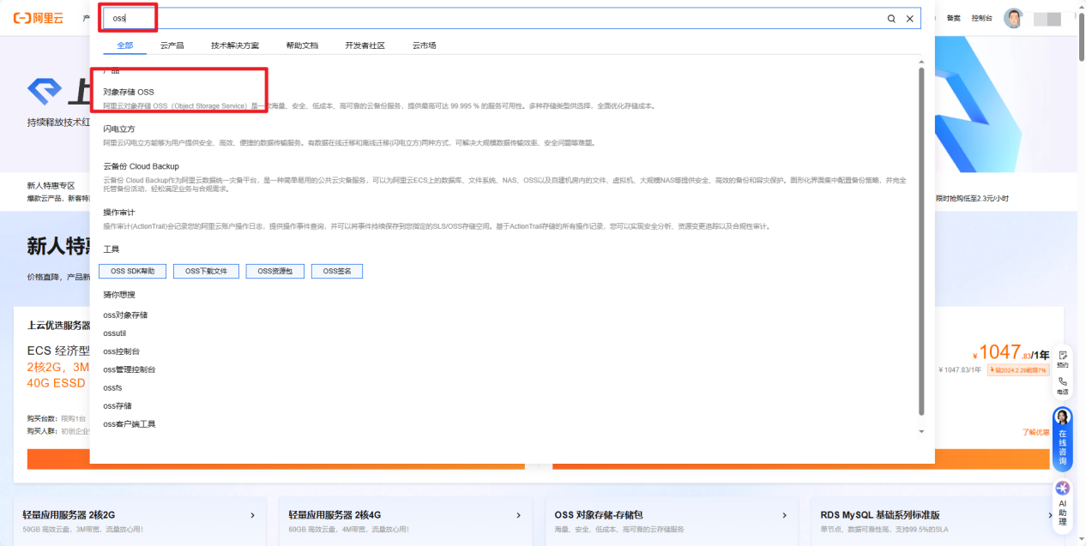Choose suggestion ossfs
Screen dimensions: 1086x546
112,387
